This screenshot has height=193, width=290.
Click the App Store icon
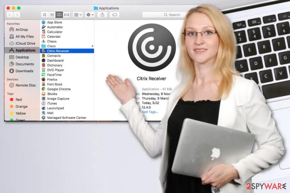pyautogui.click(x=43, y=22)
